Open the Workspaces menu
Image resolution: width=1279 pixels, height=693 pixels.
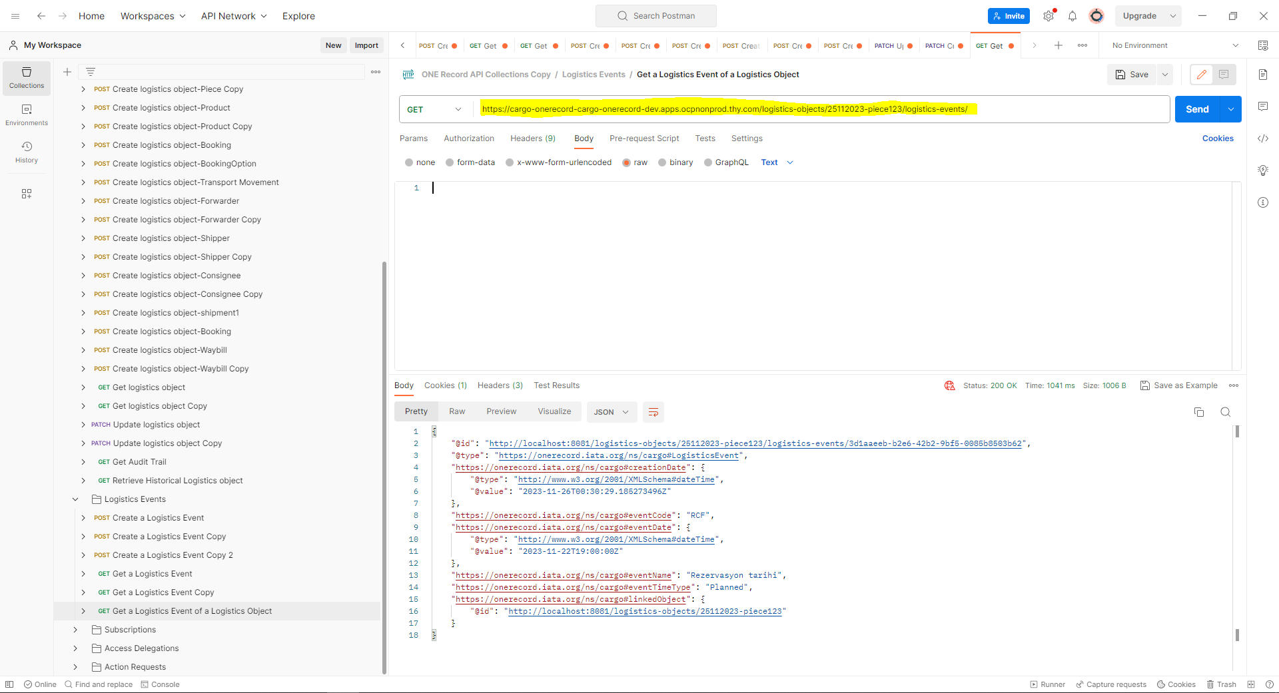tap(153, 16)
